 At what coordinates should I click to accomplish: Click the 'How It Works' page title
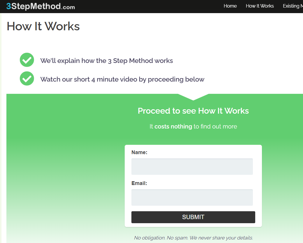coord(43,27)
